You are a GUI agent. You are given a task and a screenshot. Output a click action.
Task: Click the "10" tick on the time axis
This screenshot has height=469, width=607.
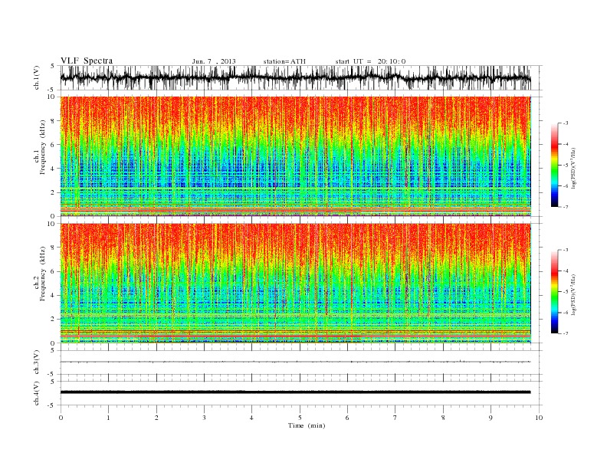click(x=539, y=418)
